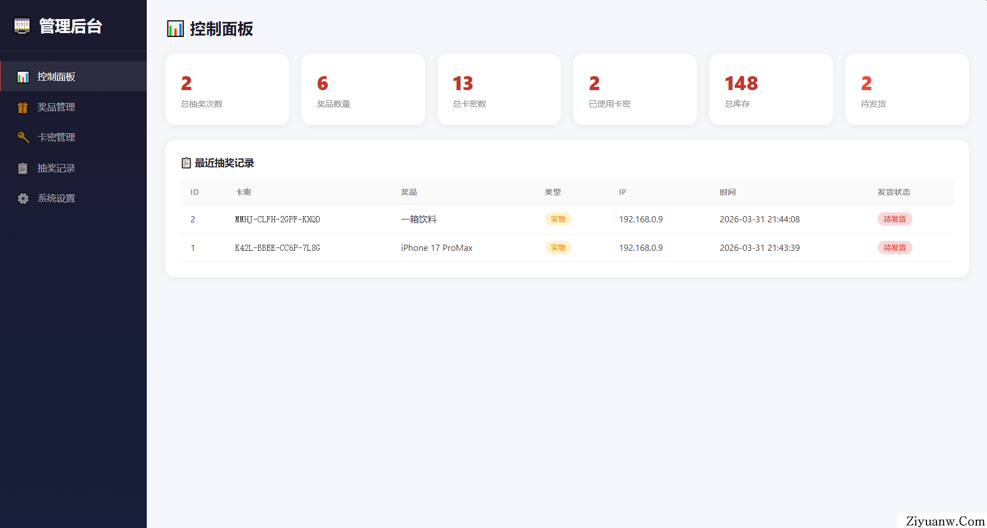Click the slot machine logo icon
Screen dimensions: 987x528
point(22,26)
